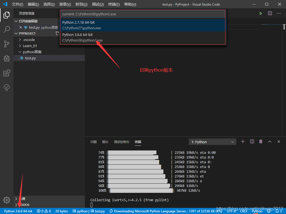Open the Source Control view
The image size is (286, 214).
point(7,44)
